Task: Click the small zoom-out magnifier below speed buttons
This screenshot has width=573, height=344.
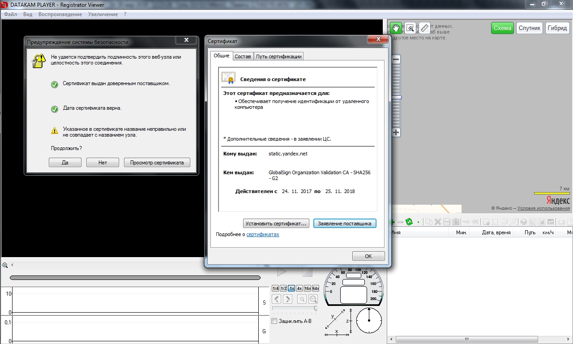Action: pos(302,299)
